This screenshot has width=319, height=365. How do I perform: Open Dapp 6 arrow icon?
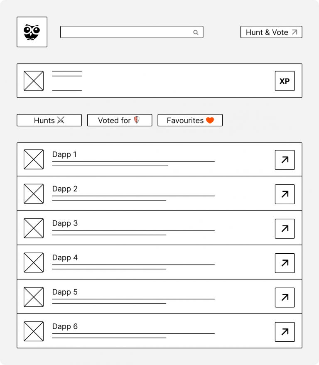[285, 332]
